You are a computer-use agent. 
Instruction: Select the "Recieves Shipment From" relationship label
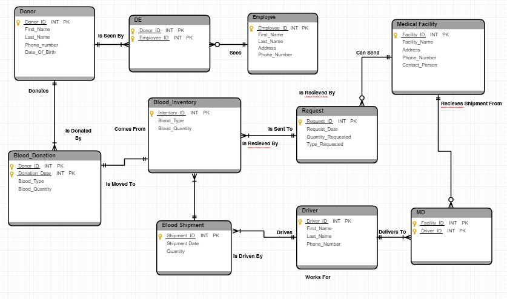tap(471, 103)
